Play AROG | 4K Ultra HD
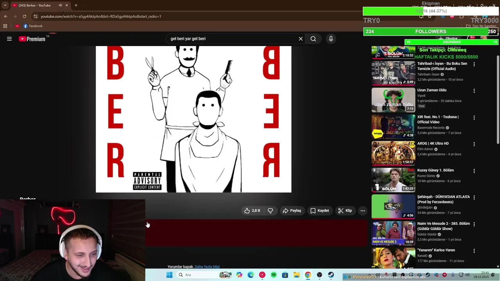Viewport: 500px width, 281px height. point(433,144)
